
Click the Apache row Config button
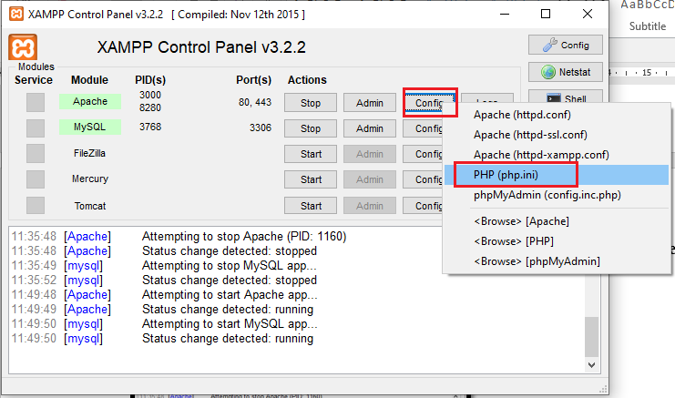click(x=429, y=103)
